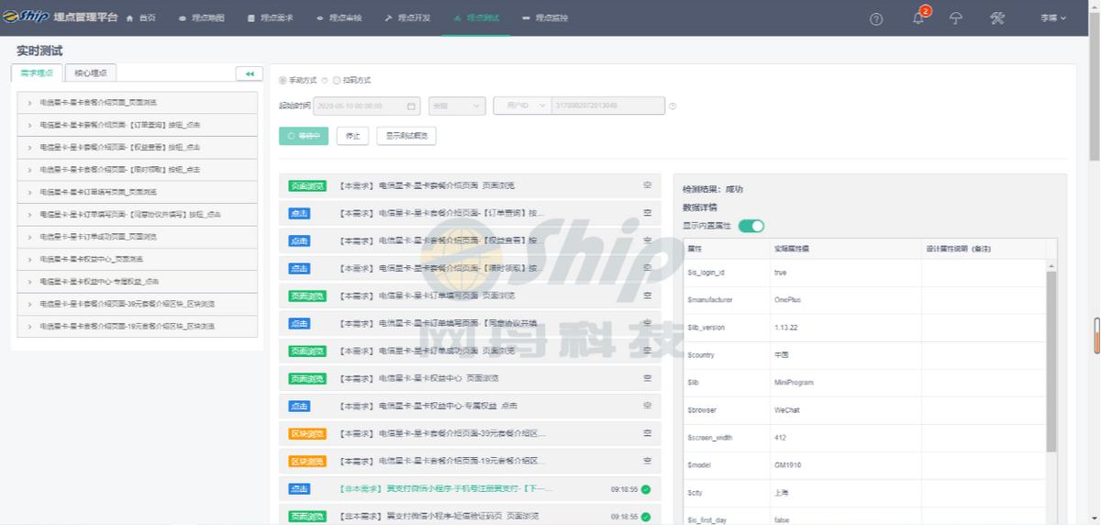Open 埋点测试 navigation item
1101x525 pixels.
tap(476, 18)
